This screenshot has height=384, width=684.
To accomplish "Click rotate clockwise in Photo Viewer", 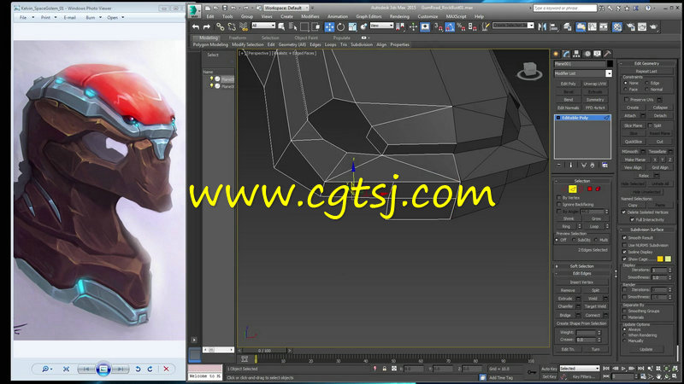I will pyautogui.click(x=150, y=369).
